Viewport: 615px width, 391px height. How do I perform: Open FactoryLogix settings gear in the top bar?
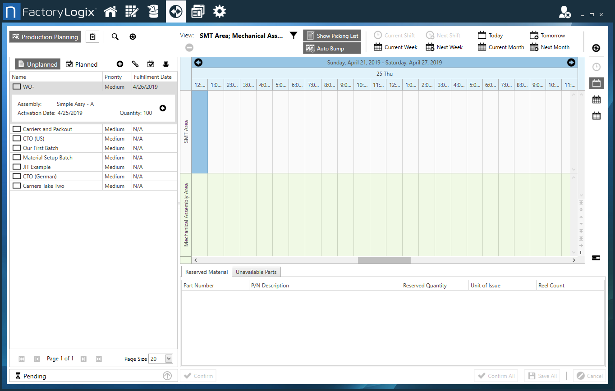[x=220, y=11]
